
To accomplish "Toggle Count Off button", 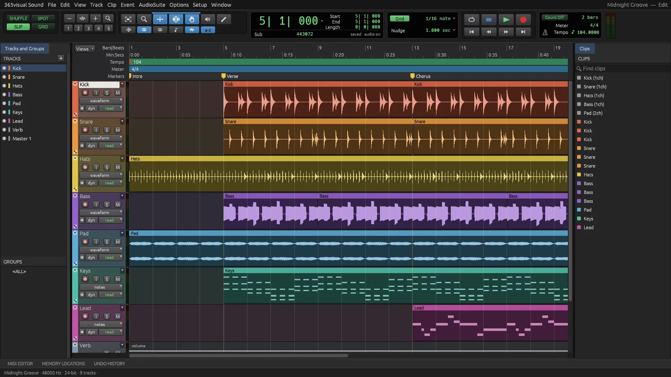I will (555, 17).
